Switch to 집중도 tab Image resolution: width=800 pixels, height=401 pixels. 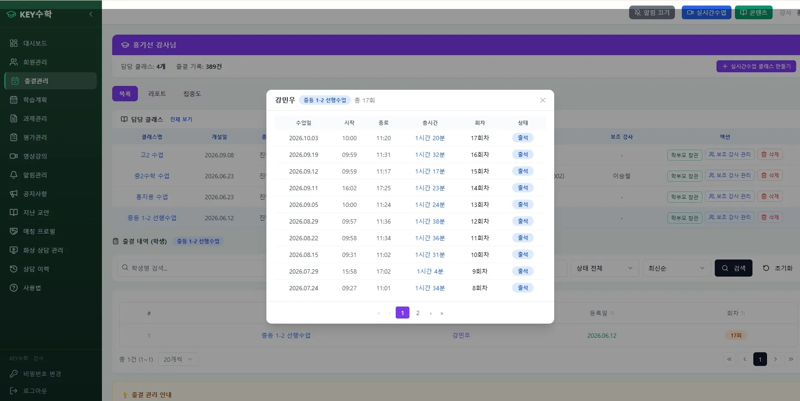click(192, 94)
